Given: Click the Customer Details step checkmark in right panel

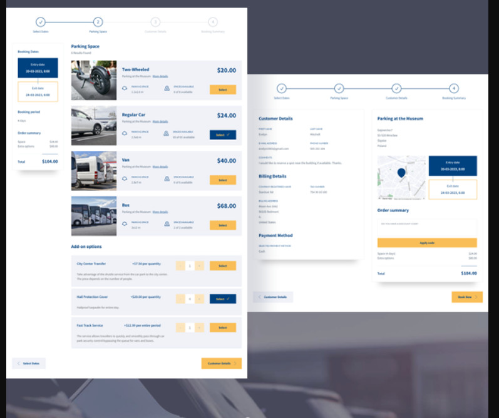Looking at the screenshot, I should coord(396,88).
